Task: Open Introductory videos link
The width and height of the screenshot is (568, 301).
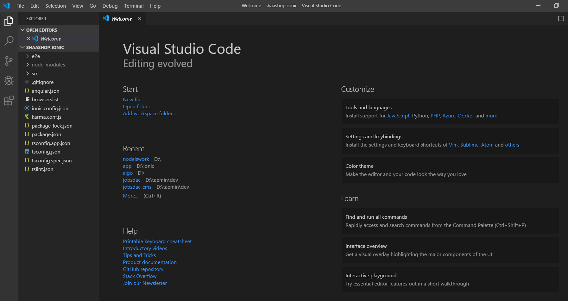Action: pos(145,248)
